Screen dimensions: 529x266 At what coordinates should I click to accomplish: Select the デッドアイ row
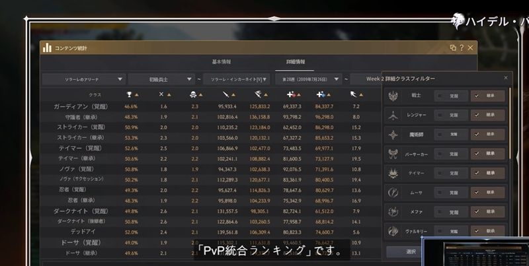point(211,232)
